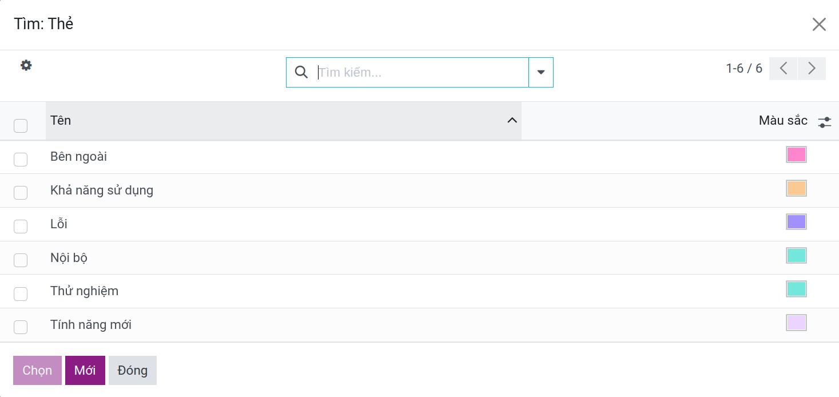
Task: Click the gear settings icon
Action: point(26,65)
